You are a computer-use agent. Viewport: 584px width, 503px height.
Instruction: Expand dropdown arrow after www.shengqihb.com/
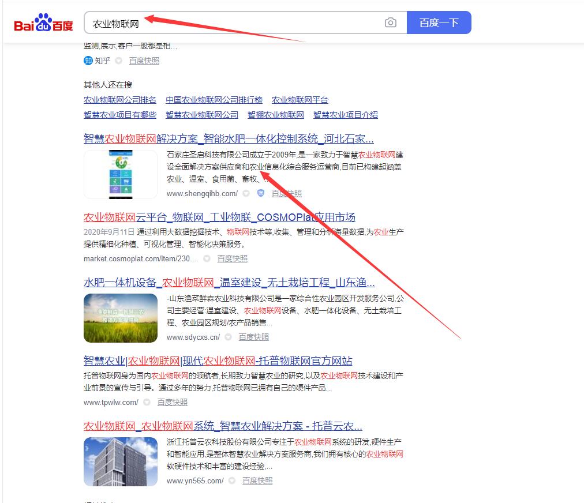pos(246,193)
